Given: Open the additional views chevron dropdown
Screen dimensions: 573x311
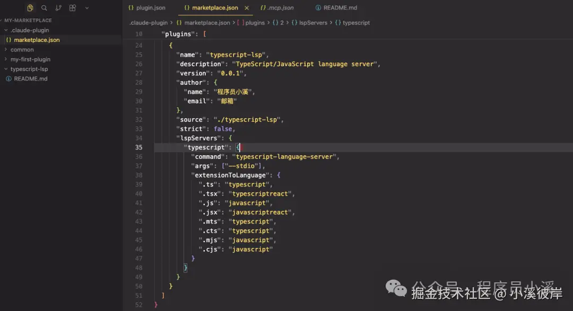Looking at the screenshot, I should click(x=86, y=8).
